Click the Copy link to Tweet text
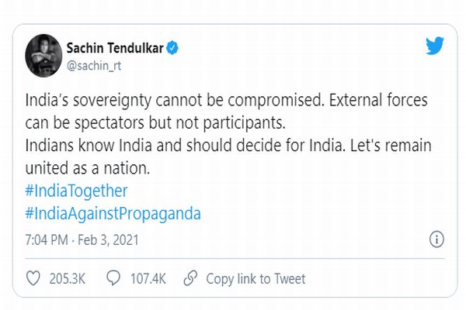466x310 pixels. click(x=256, y=278)
